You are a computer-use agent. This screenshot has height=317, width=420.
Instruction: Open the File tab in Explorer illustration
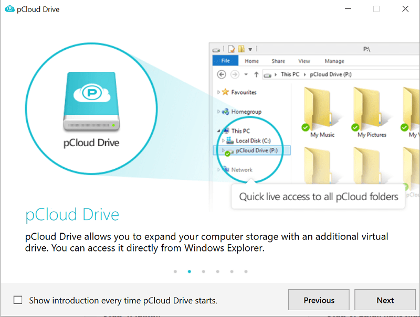(225, 61)
